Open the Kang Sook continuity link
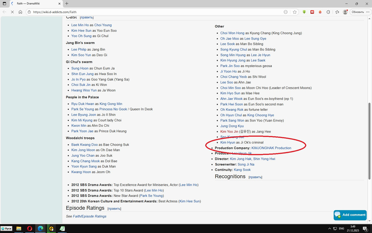The height and width of the screenshot is (233, 372). [x=242, y=170]
